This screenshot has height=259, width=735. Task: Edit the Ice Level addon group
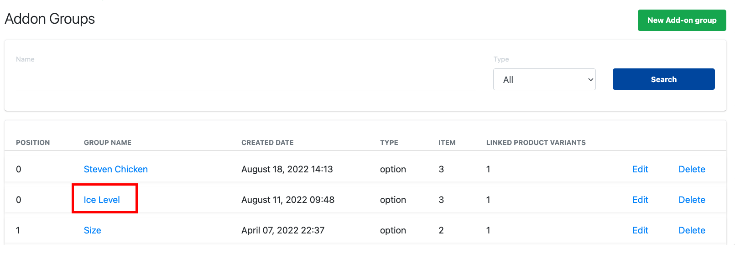pyautogui.click(x=640, y=200)
